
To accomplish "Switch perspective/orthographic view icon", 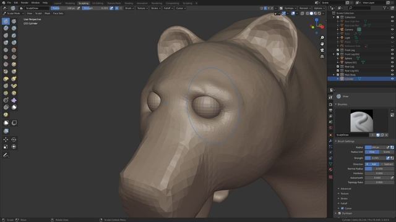I will pyautogui.click(x=322, y=56).
